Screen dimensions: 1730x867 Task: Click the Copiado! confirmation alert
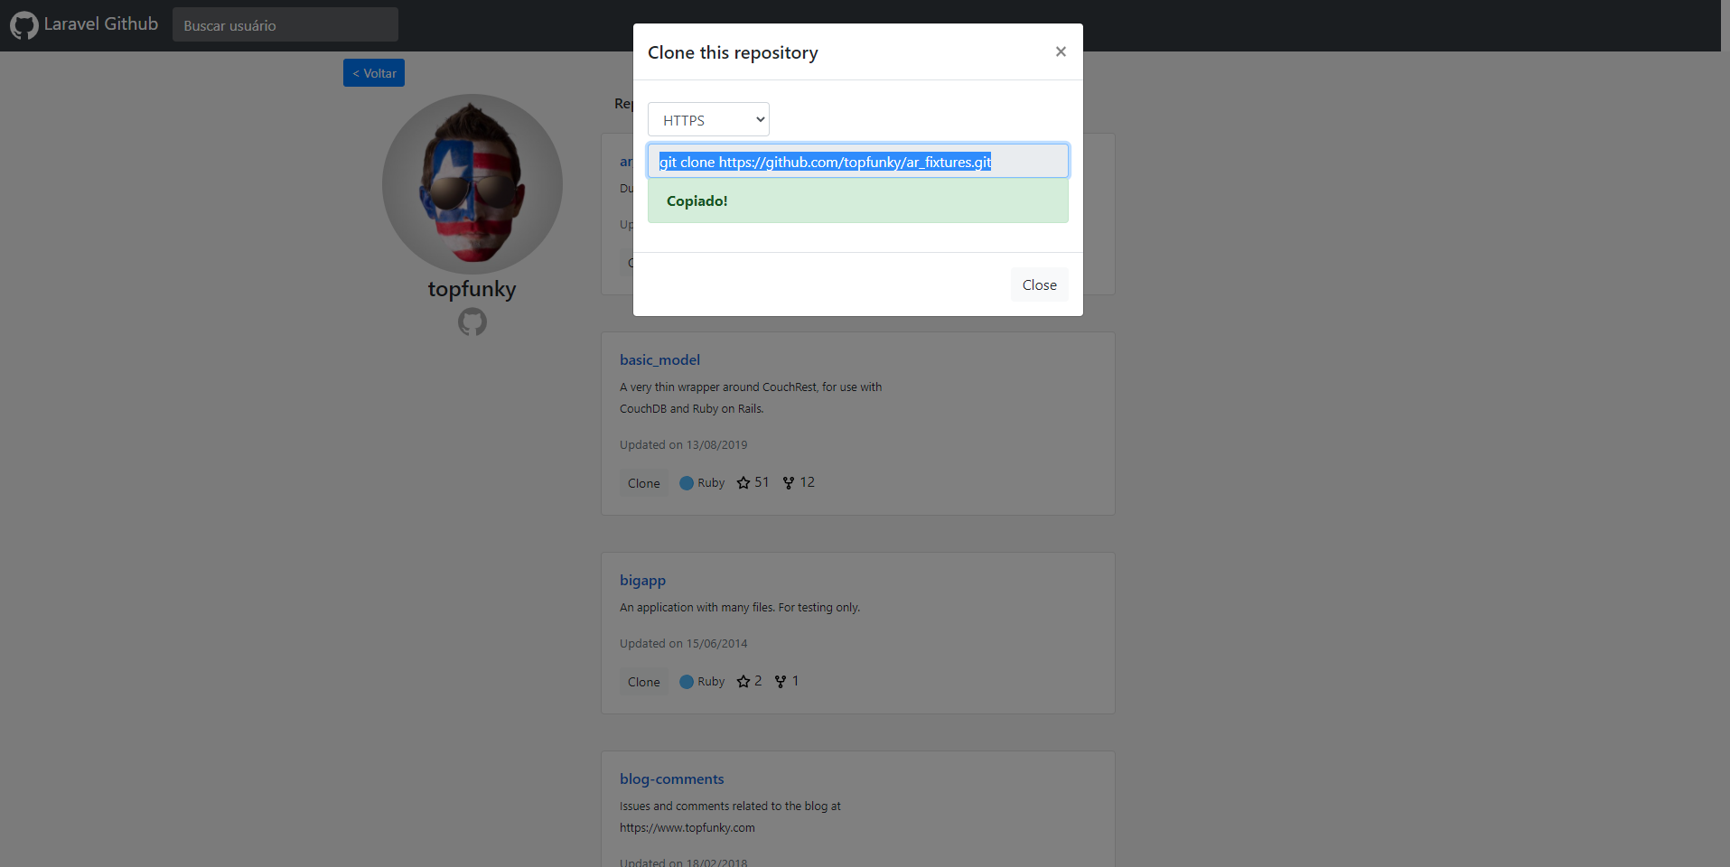click(858, 200)
